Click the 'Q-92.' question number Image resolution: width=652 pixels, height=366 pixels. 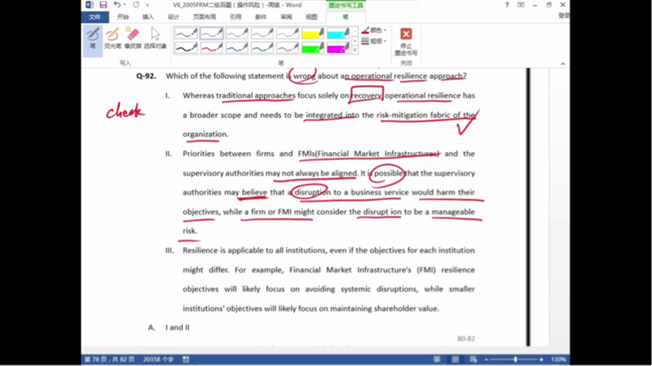click(146, 76)
